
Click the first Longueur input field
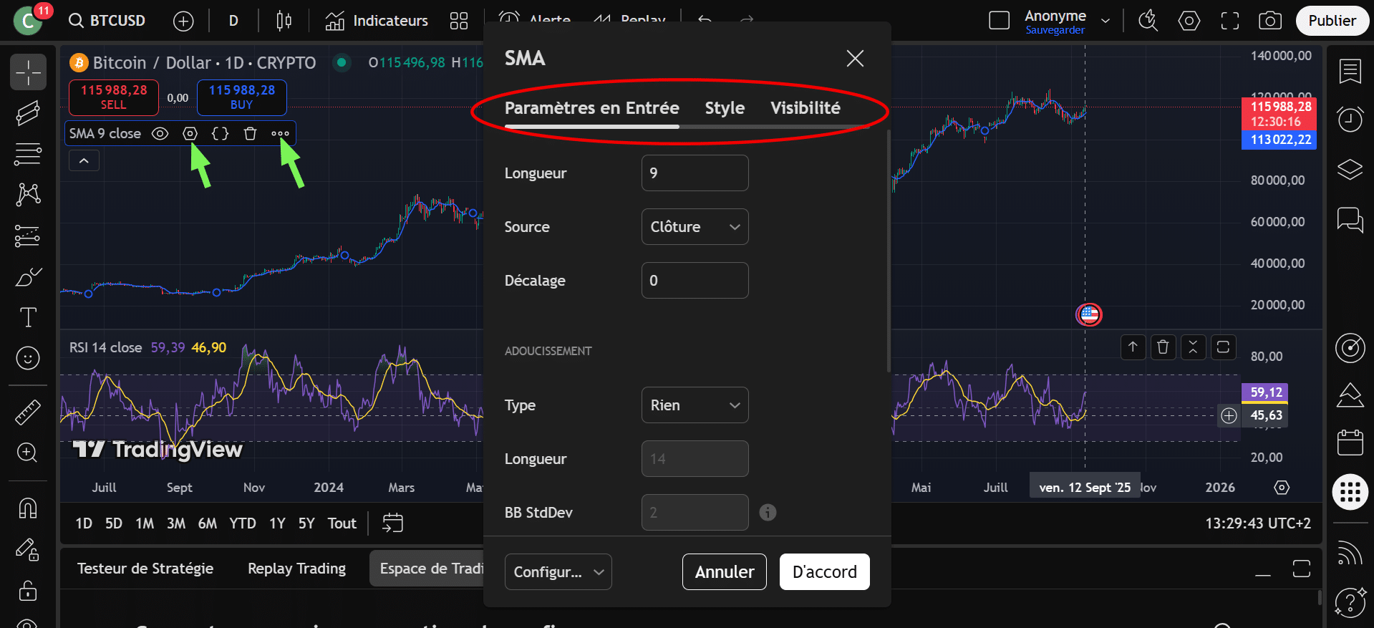pyautogui.click(x=695, y=173)
